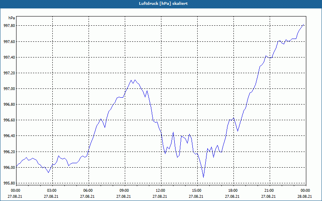This screenshot has width=322, height=201.
Task: Click the 12:00 time label on x-axis
Action: [x=160, y=191]
